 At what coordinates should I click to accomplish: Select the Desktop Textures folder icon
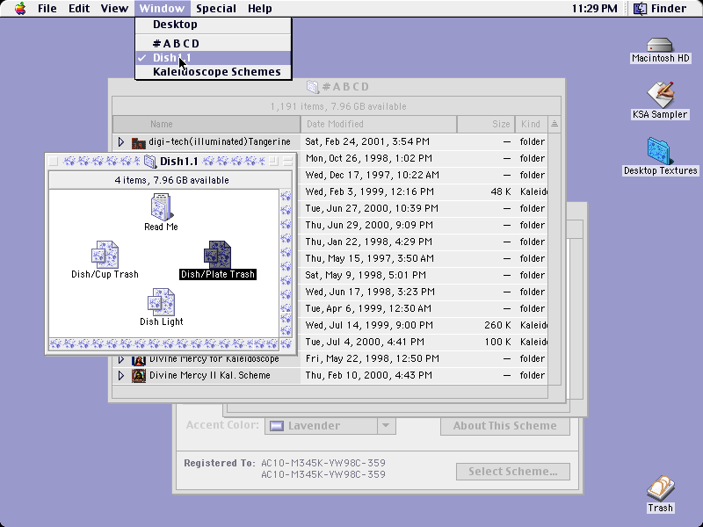pyautogui.click(x=659, y=151)
